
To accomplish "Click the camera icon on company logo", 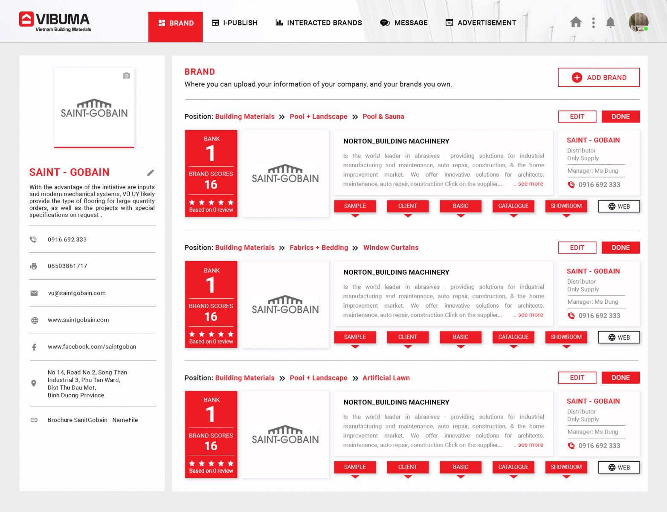I will click(126, 76).
